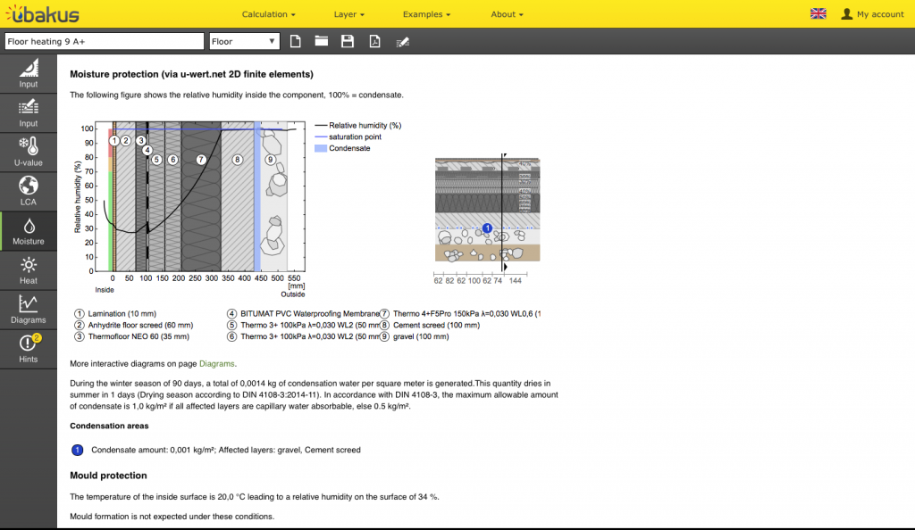Open the About menu
915x530 pixels.
coord(507,14)
